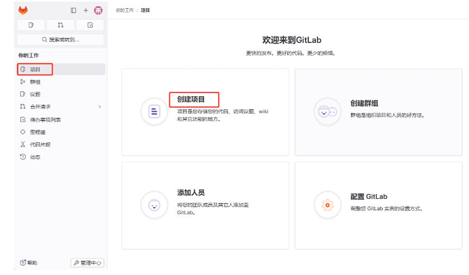
Task: Click the 项目 sidebar icon
Action: 23,69
